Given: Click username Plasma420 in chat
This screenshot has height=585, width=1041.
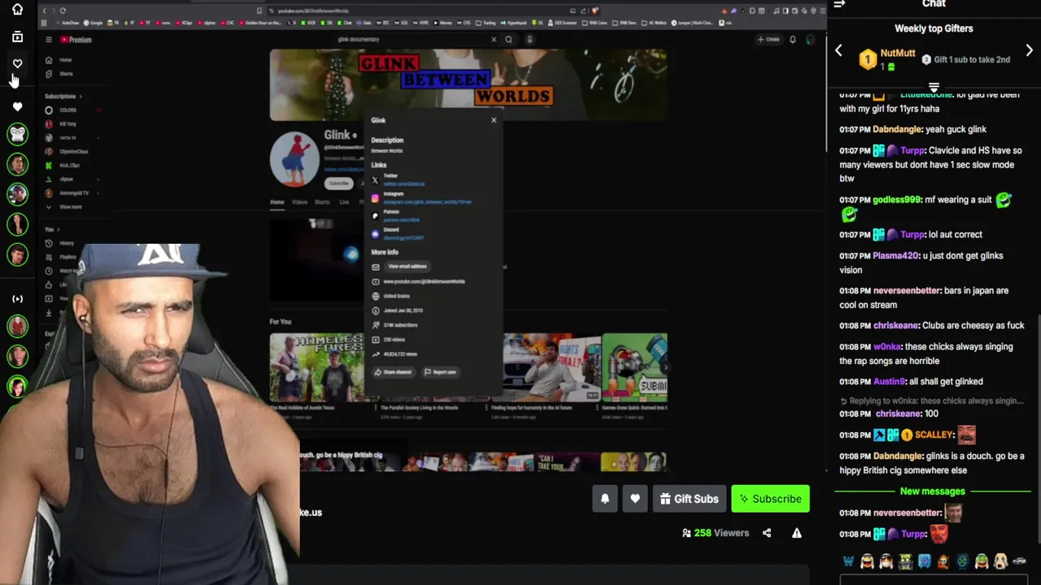Looking at the screenshot, I should coord(895,256).
